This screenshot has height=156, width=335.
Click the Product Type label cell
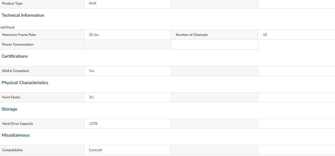pyautogui.click(x=42, y=4)
